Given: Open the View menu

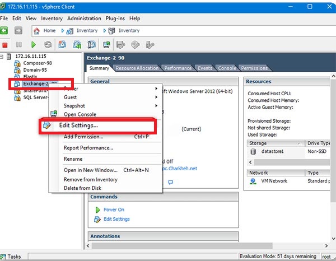Looking at the screenshot, I should coord(31,18).
